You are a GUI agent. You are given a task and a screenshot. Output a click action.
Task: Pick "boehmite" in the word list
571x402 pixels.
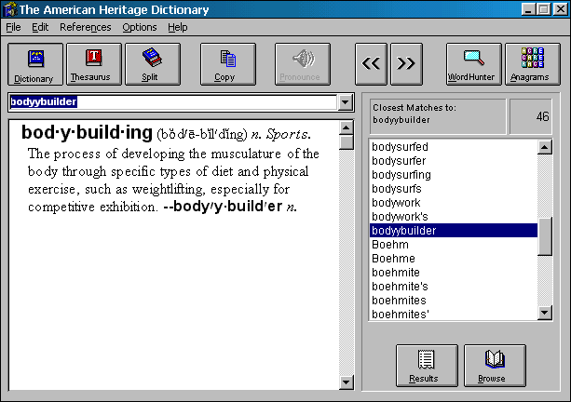[398, 273]
